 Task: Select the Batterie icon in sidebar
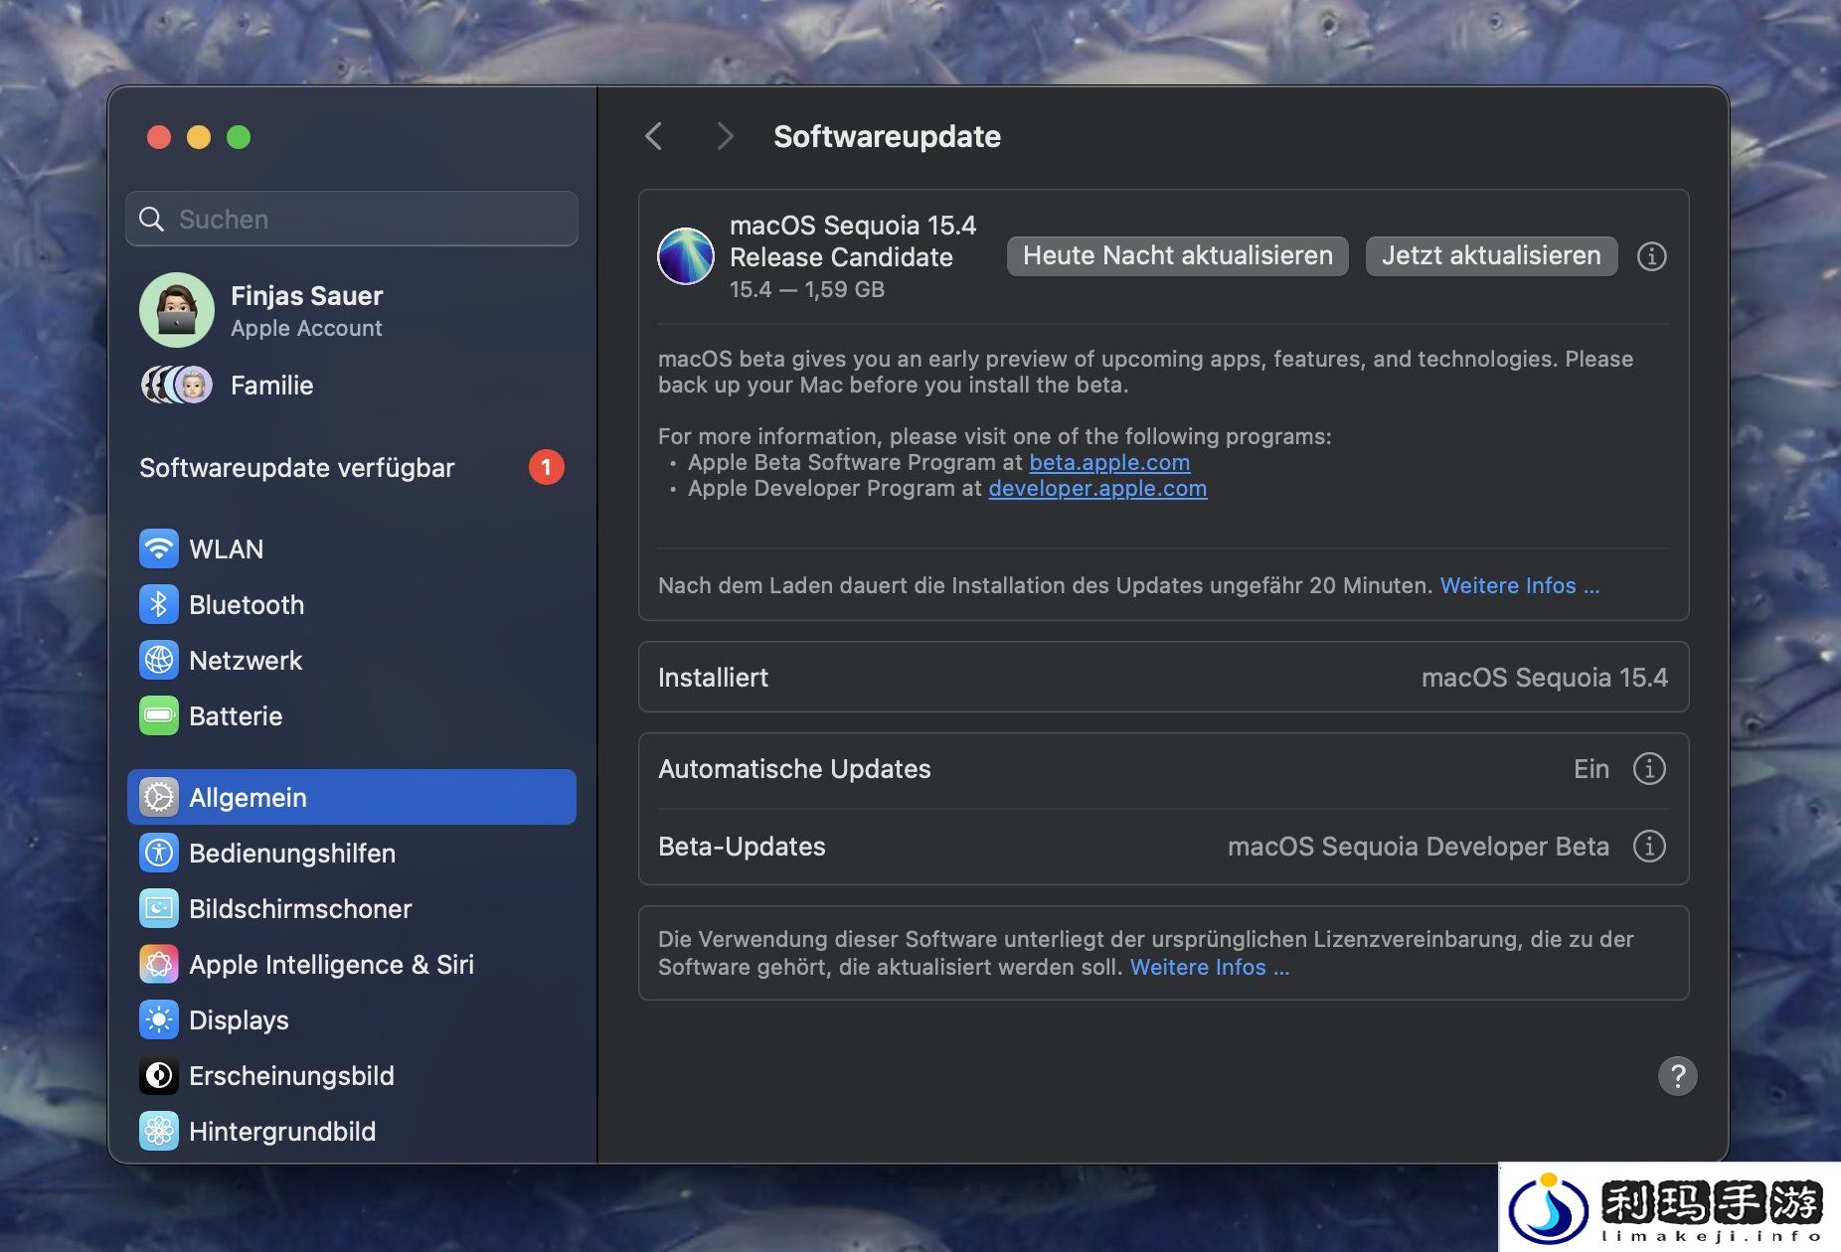pos(159,715)
